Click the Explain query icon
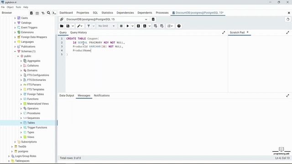292x164 pixels. (x=138, y=26)
